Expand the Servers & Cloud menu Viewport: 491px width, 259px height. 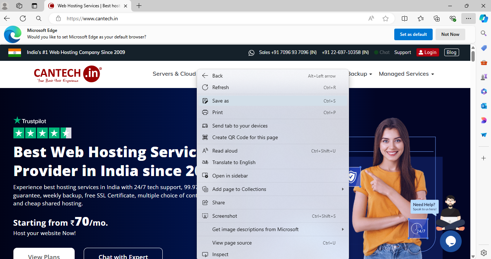(x=174, y=74)
